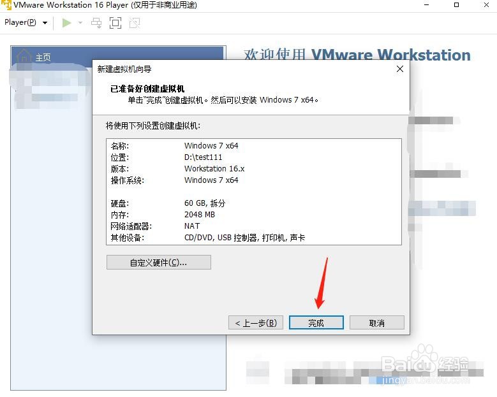Click 完成 to create the virtual machine

click(316, 322)
